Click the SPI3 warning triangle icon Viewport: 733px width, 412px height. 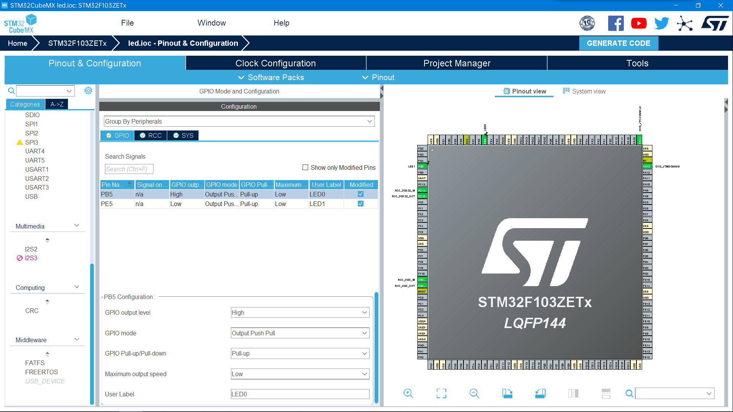[20, 142]
